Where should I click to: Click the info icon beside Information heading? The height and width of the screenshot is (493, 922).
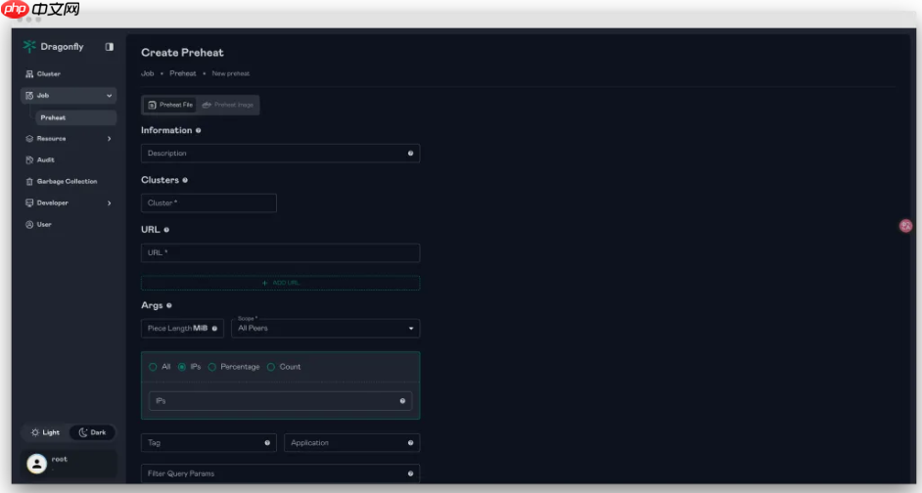198,130
